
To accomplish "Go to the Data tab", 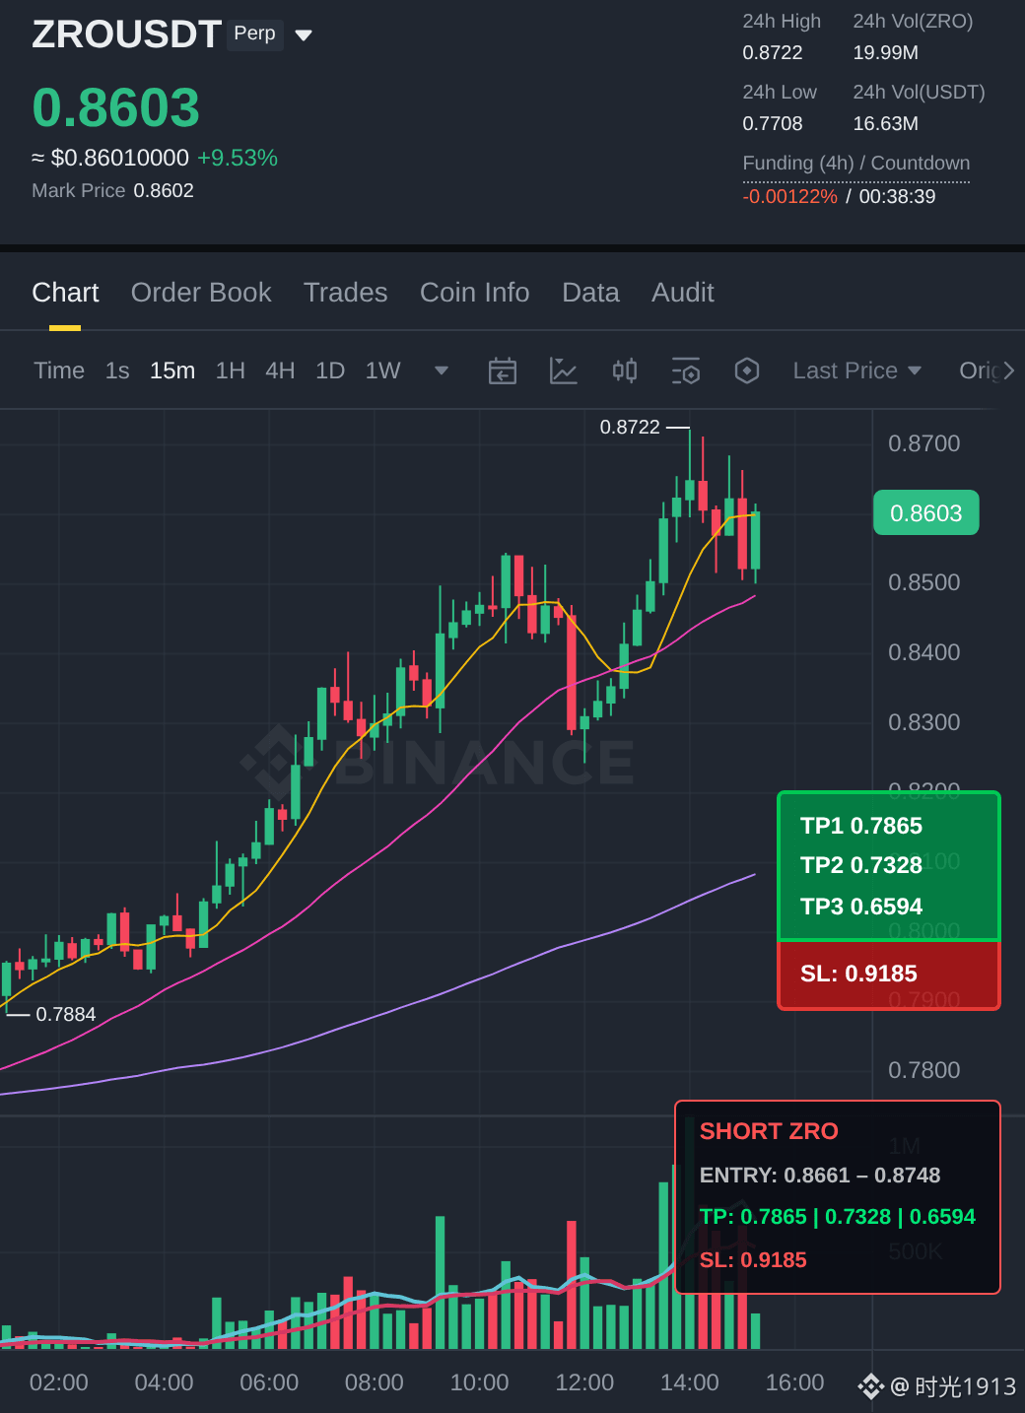I will pyautogui.click(x=590, y=293).
